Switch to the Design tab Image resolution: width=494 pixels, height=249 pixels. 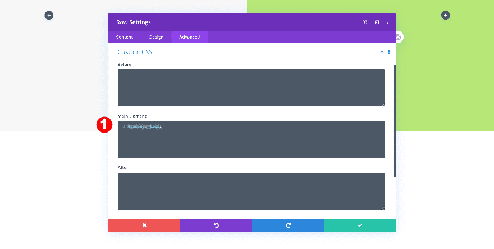(156, 37)
